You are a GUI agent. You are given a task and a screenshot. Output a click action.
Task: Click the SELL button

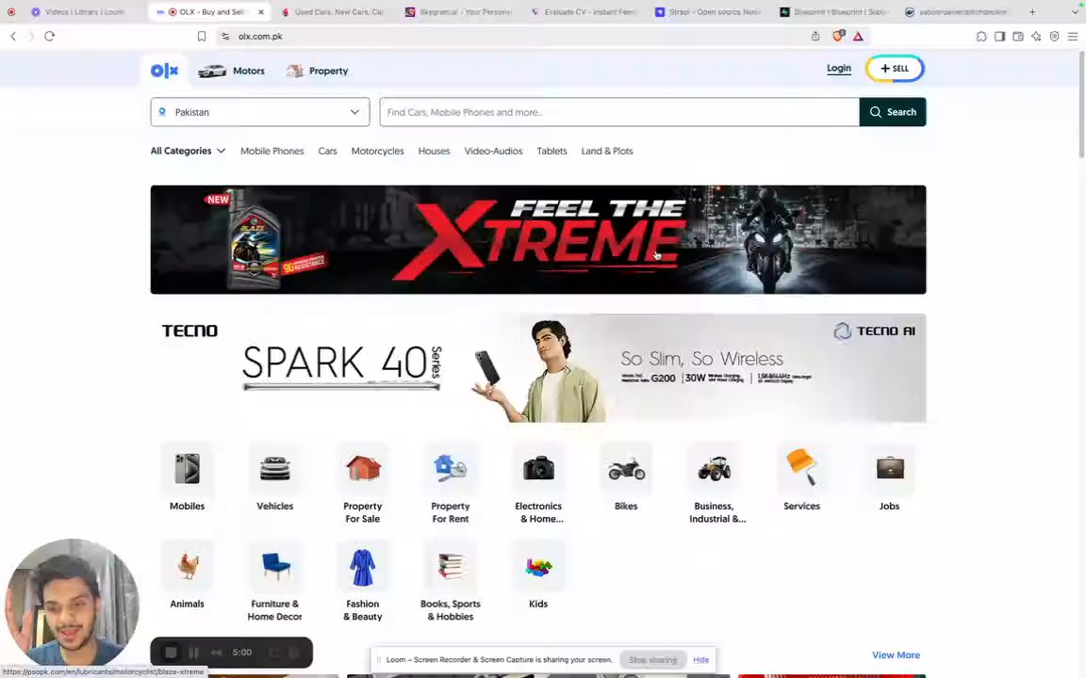895,69
